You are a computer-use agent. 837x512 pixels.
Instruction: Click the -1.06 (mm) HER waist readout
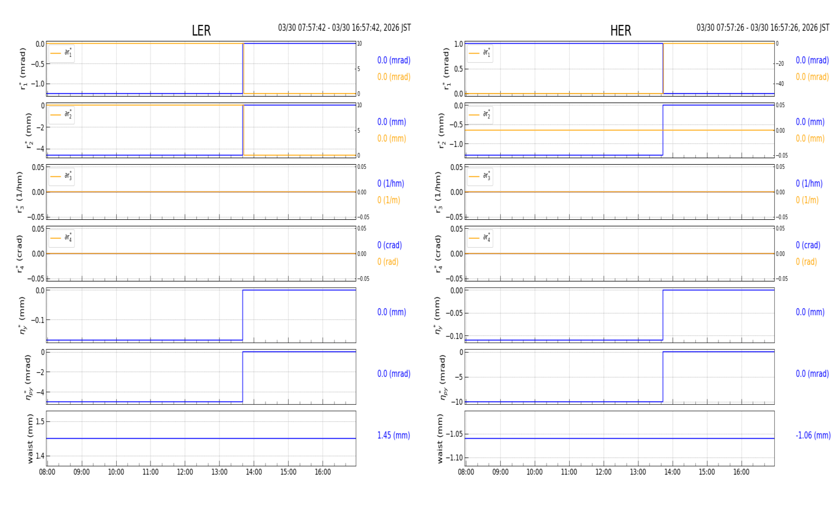pyautogui.click(x=813, y=436)
